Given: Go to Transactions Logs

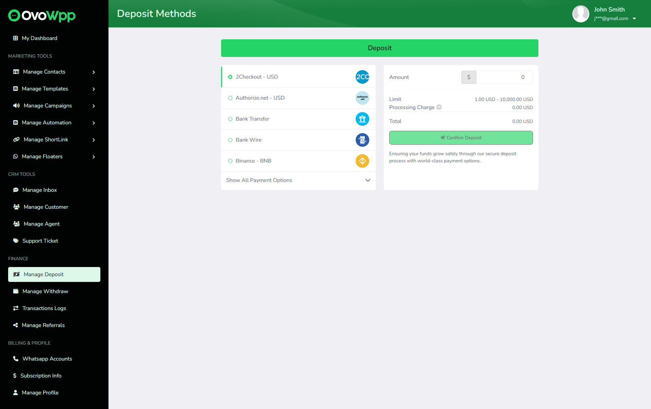Looking at the screenshot, I should tap(44, 308).
